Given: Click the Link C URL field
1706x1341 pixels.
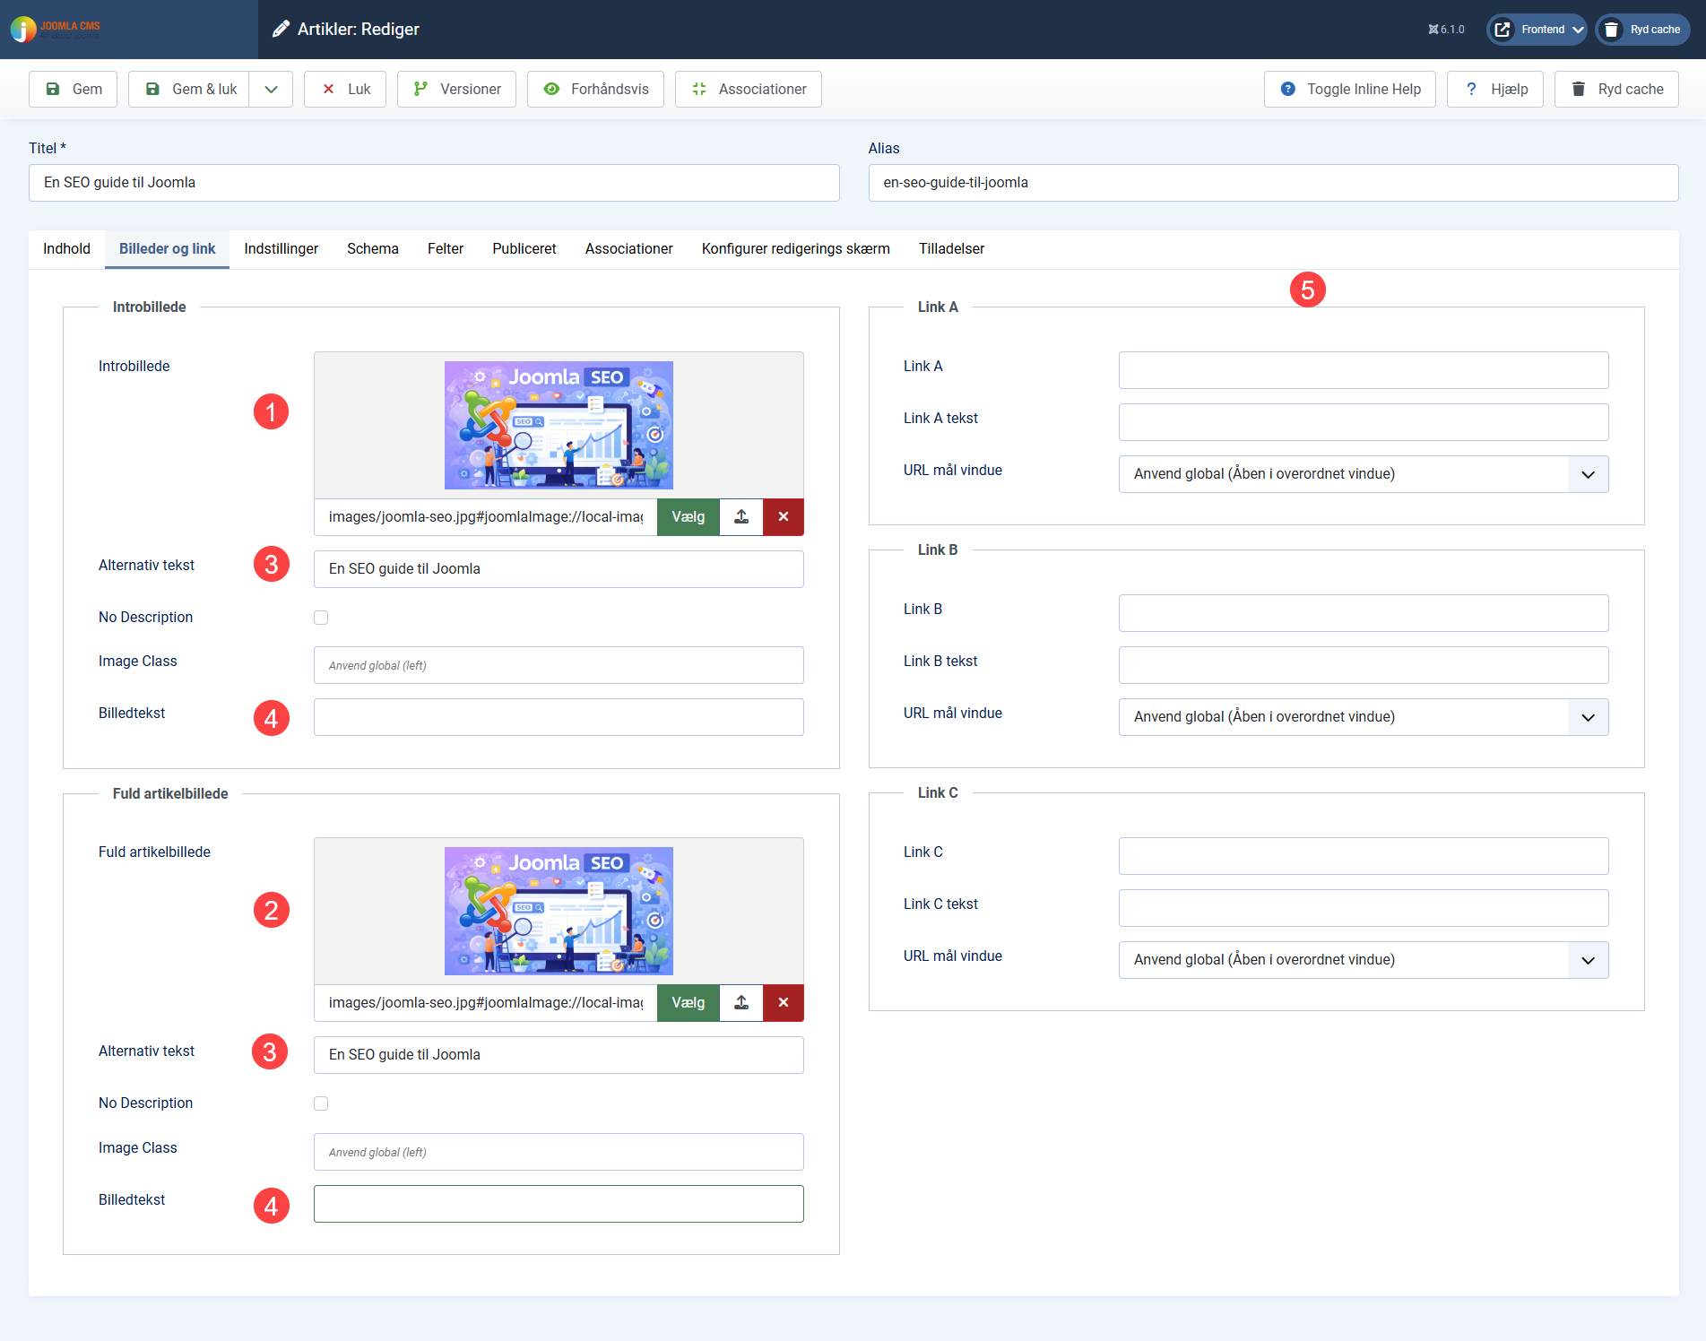Looking at the screenshot, I should pyautogui.click(x=1364, y=856).
